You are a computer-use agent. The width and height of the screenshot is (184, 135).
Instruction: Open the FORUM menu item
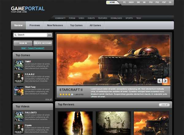pos(72,18)
